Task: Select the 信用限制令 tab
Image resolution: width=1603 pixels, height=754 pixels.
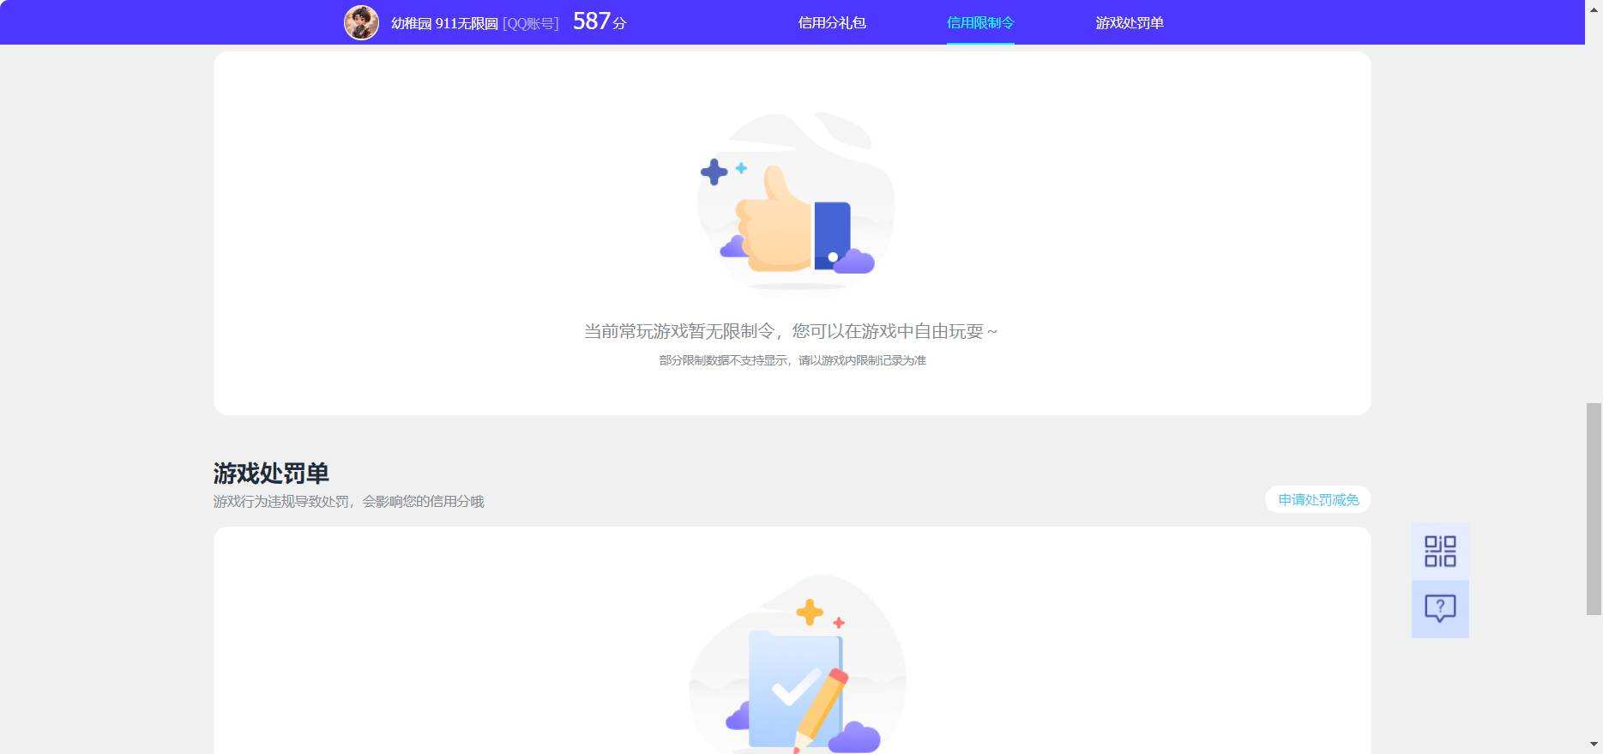Action: 980,23
